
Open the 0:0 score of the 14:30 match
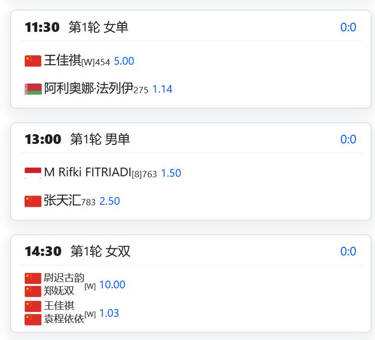click(348, 252)
